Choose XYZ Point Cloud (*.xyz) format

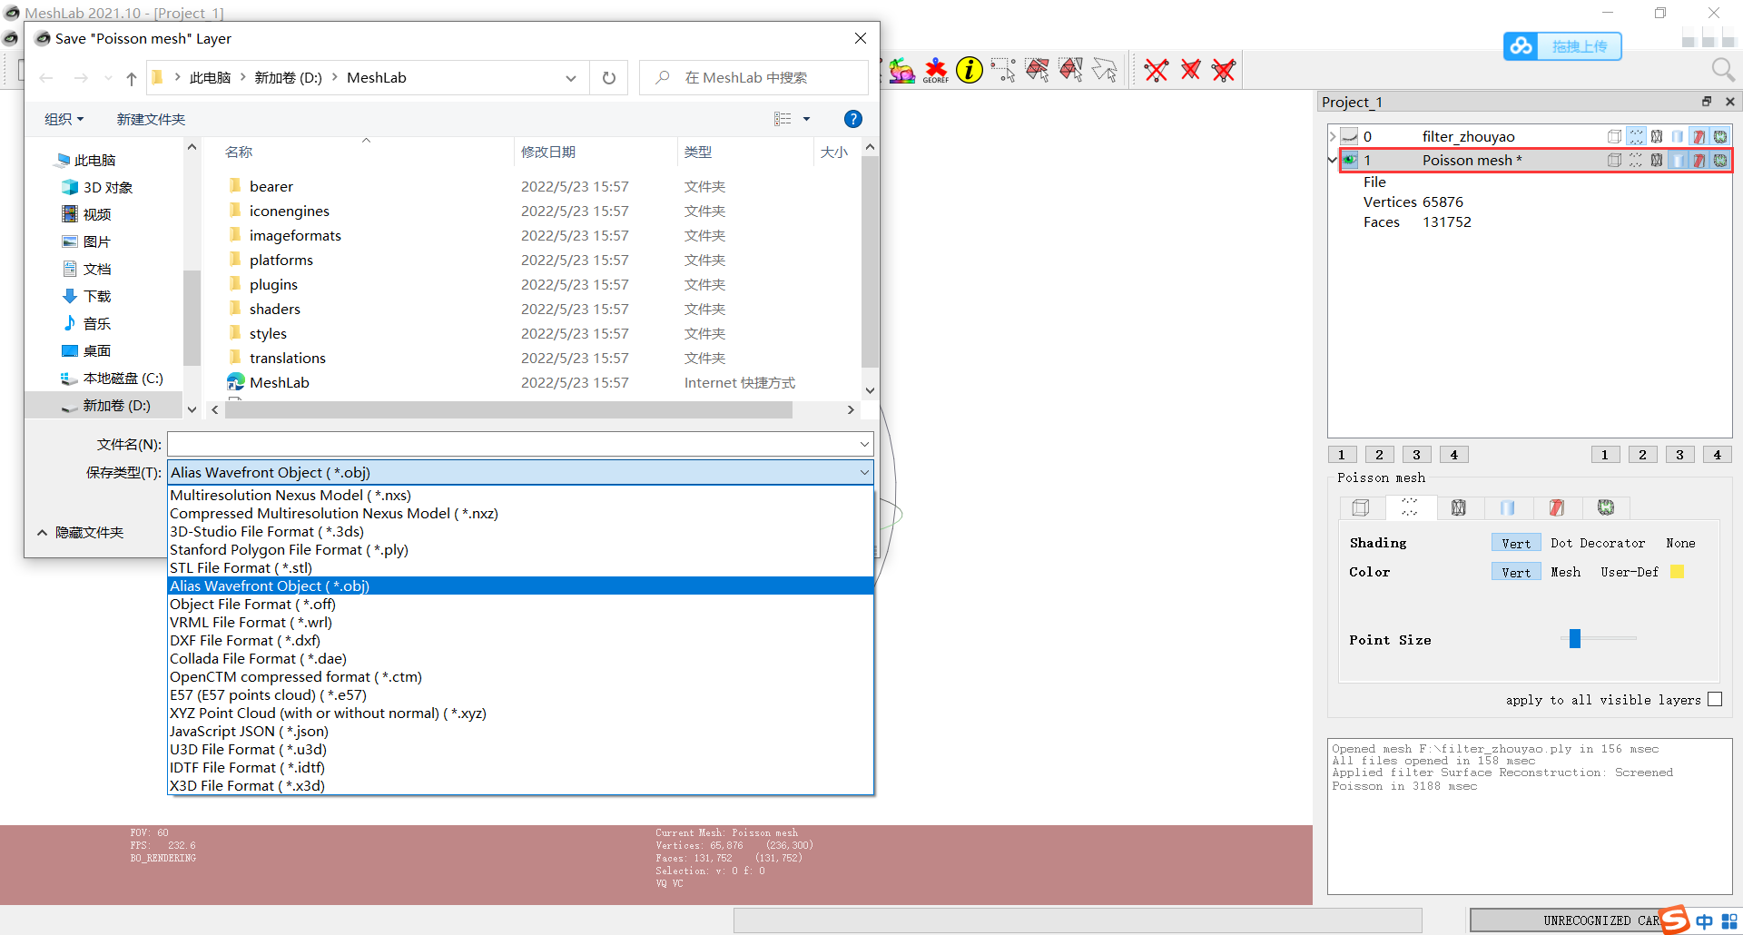(521, 713)
